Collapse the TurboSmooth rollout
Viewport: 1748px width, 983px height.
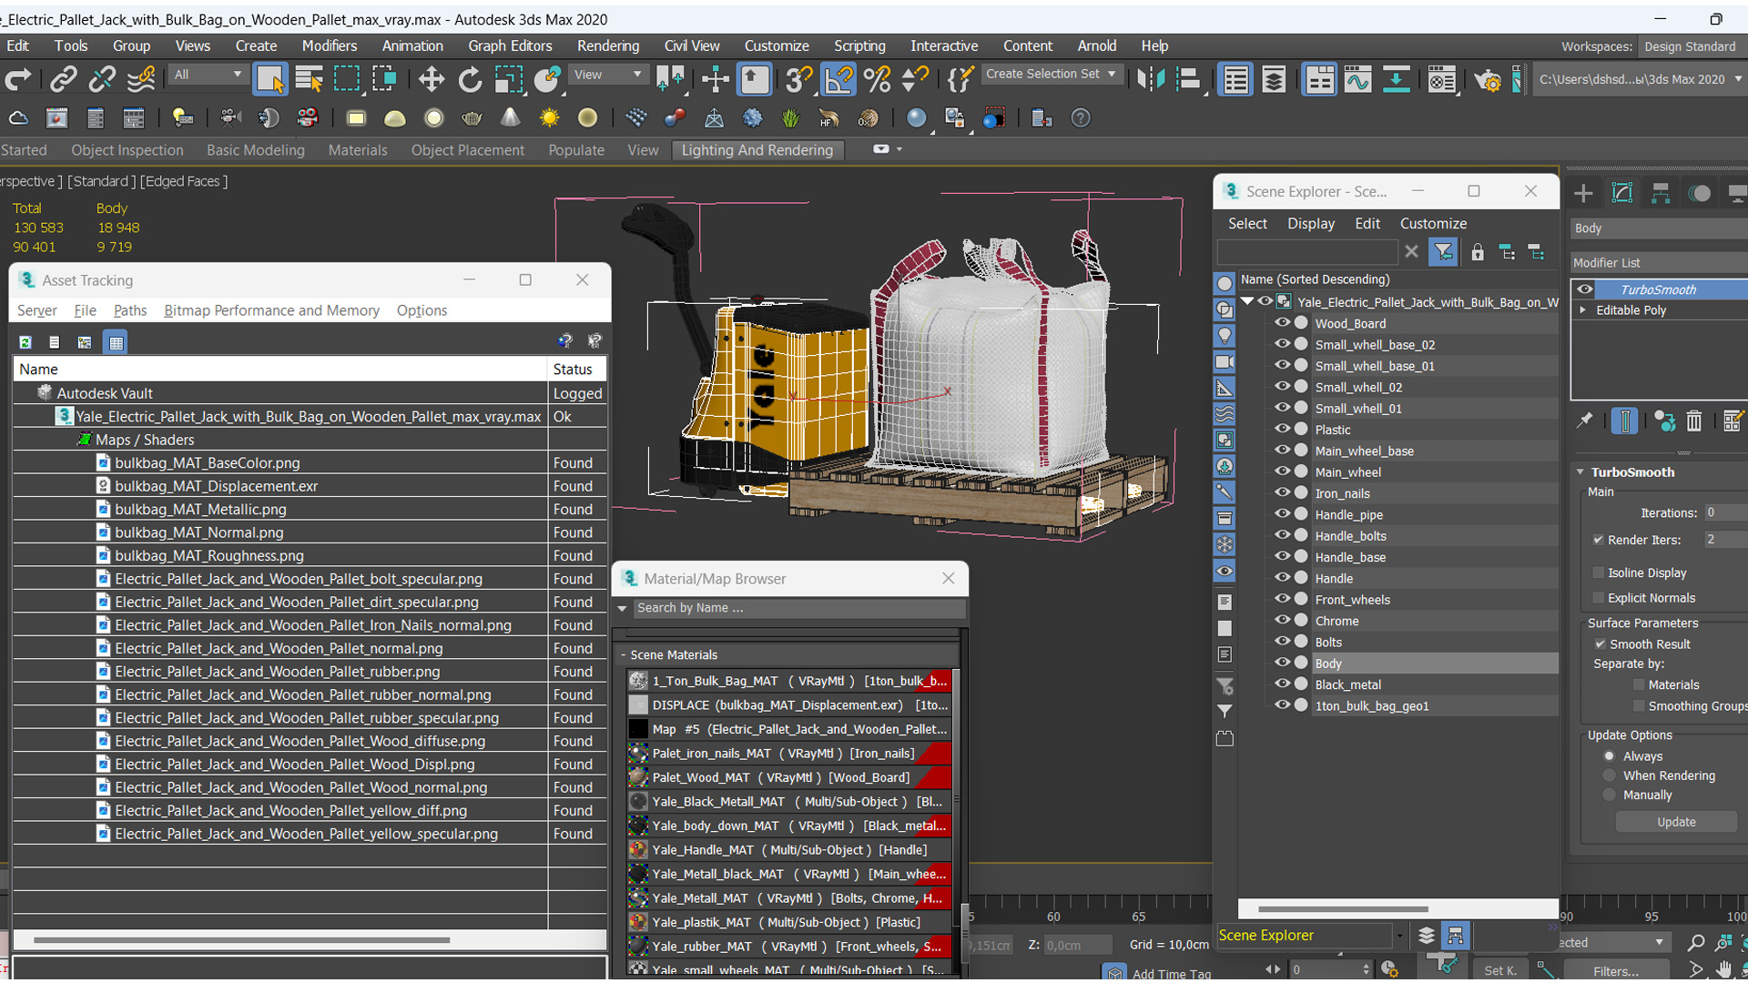[x=1580, y=472]
